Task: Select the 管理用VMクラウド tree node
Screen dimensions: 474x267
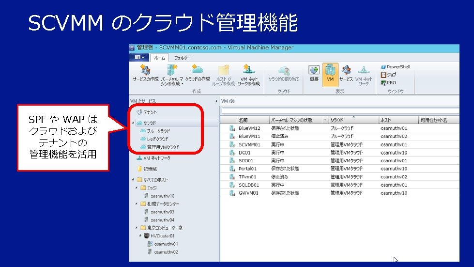Action: [160, 147]
